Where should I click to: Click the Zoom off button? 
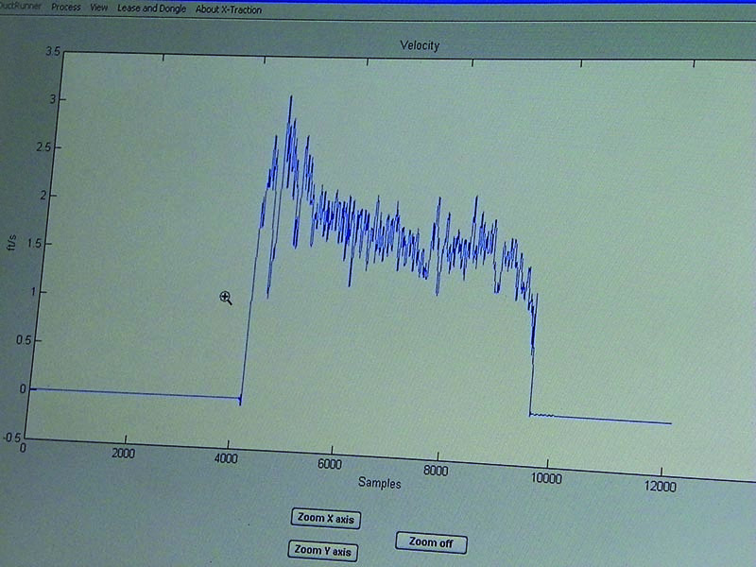[x=430, y=542]
